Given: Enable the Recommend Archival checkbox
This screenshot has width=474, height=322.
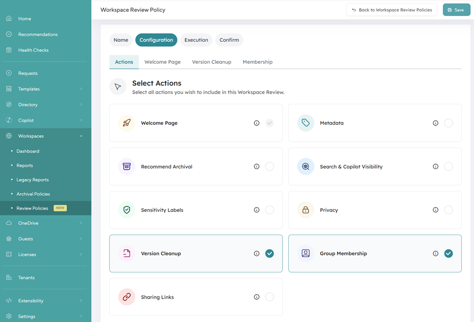Looking at the screenshot, I should 270,167.
